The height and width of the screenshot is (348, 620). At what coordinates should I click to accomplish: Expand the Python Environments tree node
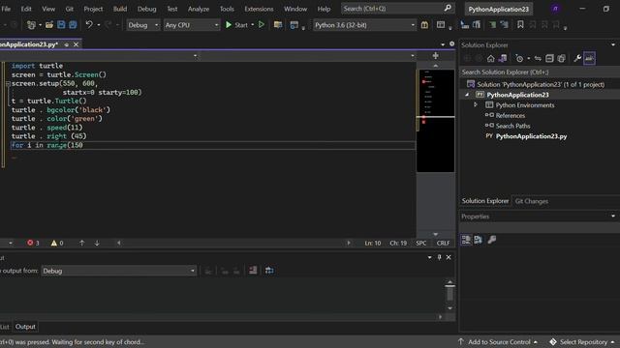click(x=476, y=105)
